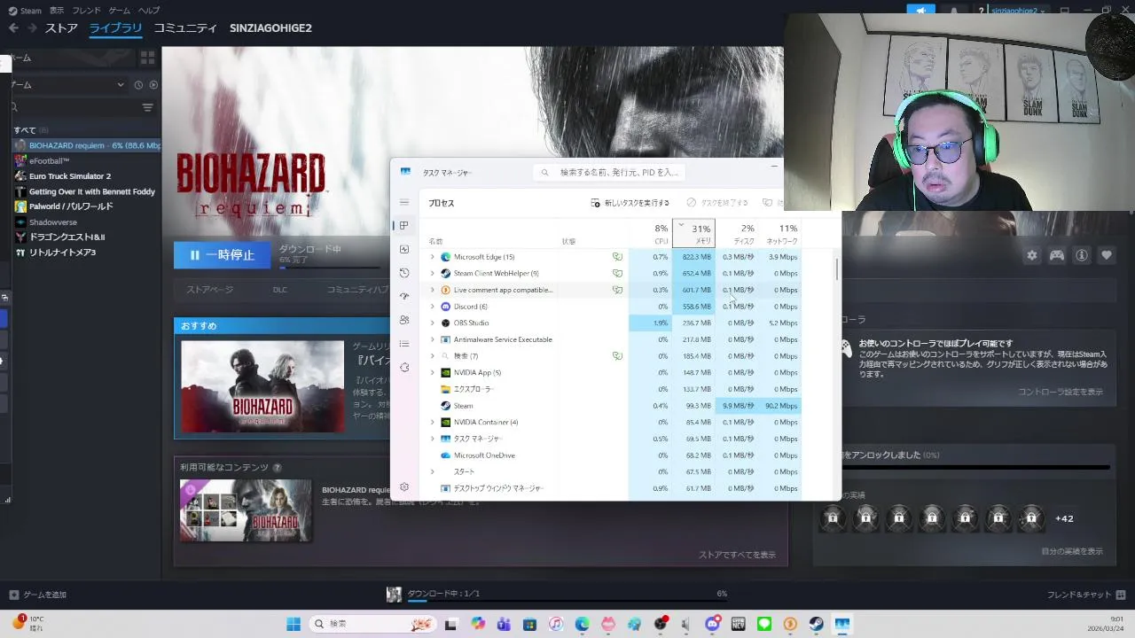Add BIOHAZARD to favorites with heart icon

pos(1107,255)
